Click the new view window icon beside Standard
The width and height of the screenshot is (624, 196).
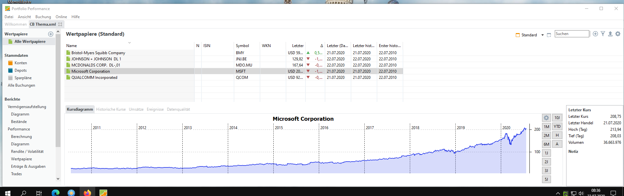549,35
